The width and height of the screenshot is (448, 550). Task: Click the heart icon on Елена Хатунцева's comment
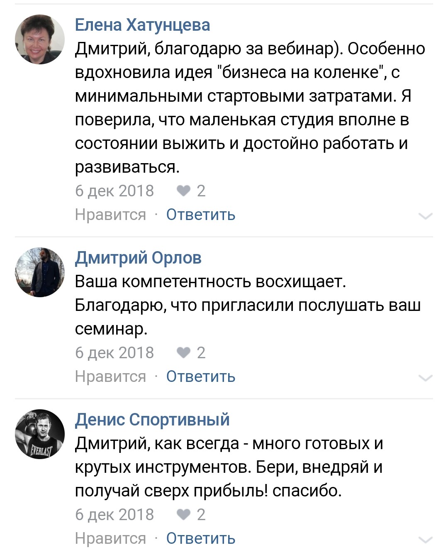point(183,191)
